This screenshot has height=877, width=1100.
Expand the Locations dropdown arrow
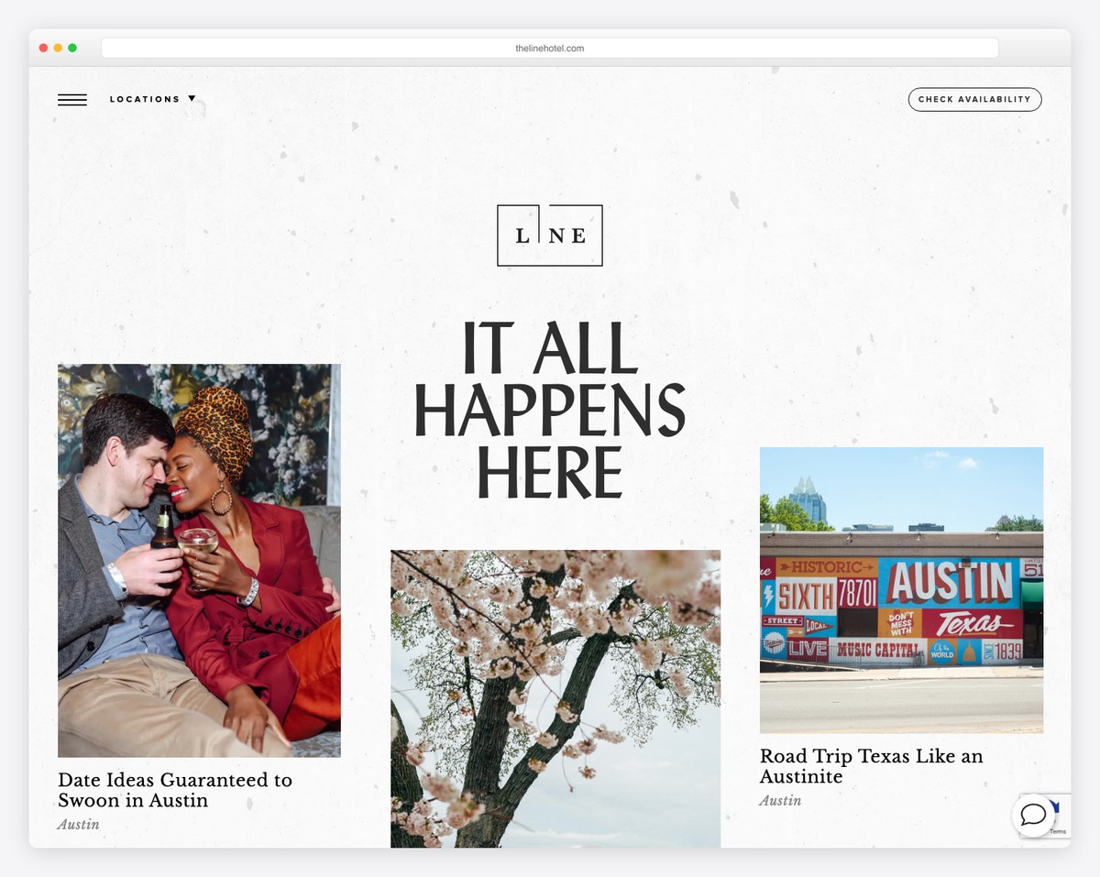192,99
